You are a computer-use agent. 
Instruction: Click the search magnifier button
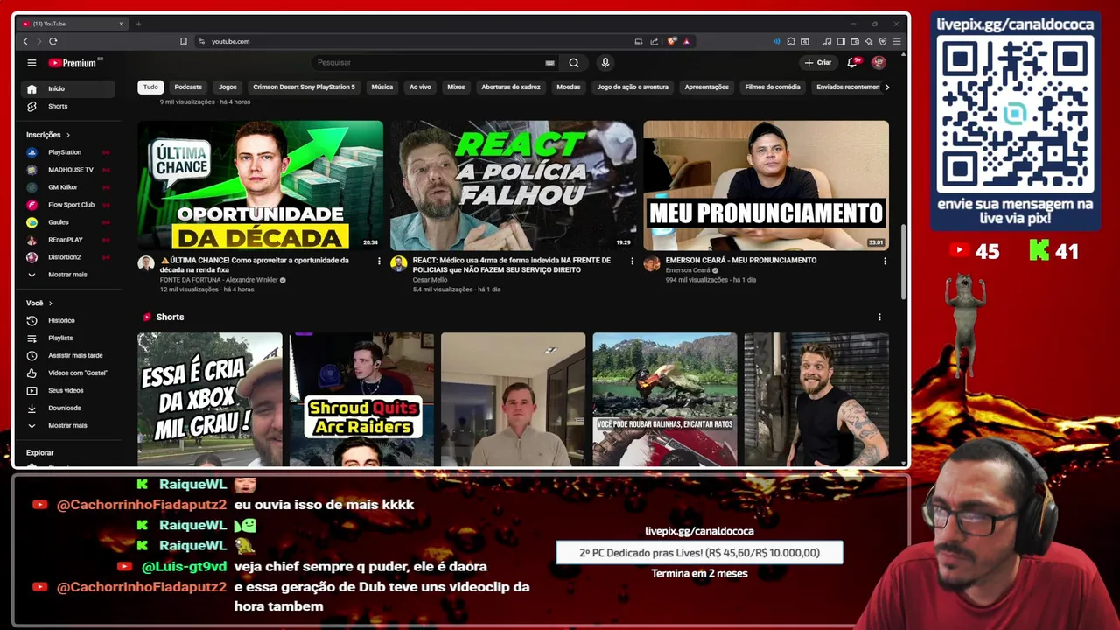(574, 63)
